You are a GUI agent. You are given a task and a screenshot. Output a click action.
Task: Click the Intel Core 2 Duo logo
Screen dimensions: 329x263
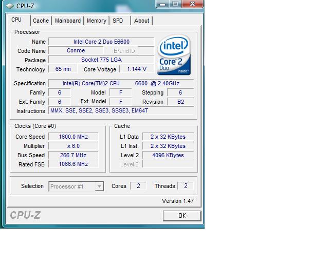174,55
